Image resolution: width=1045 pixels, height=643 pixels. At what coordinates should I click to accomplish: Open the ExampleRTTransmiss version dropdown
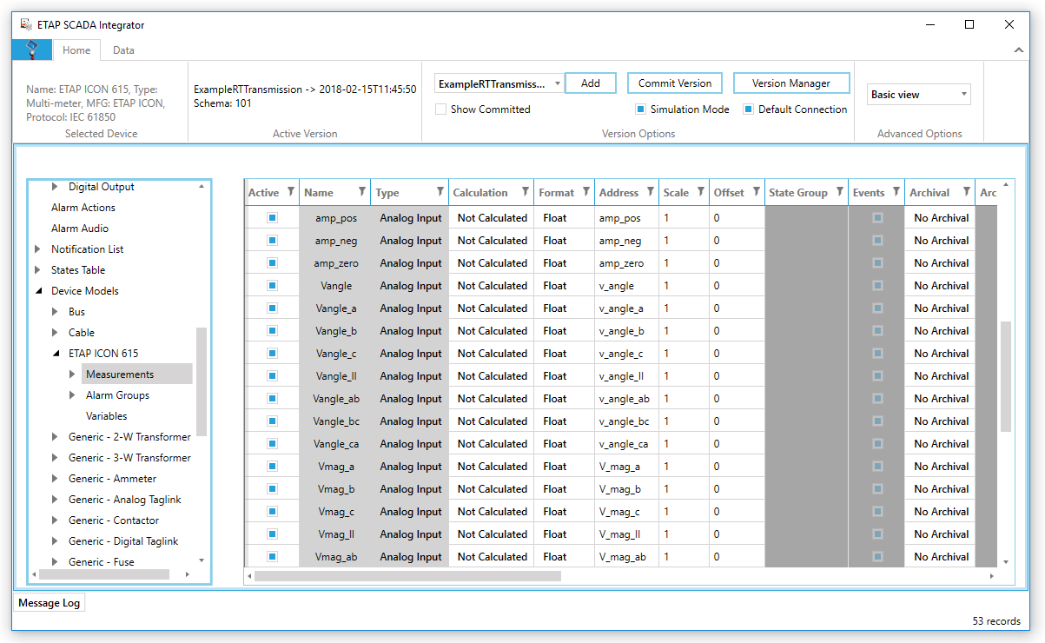tap(556, 83)
